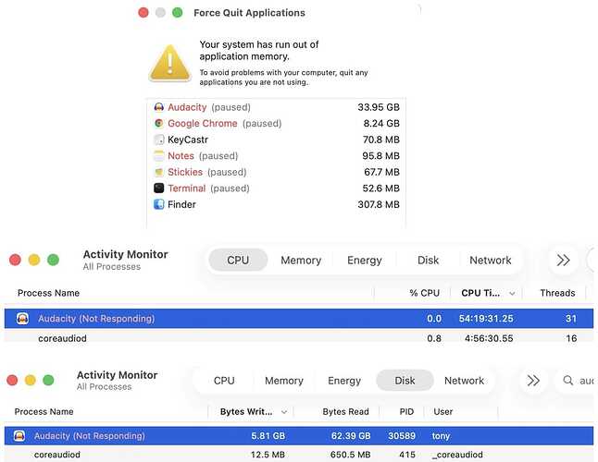
Task: Select coreaudiod row in CPU Activity Monitor
Action: click(x=299, y=338)
